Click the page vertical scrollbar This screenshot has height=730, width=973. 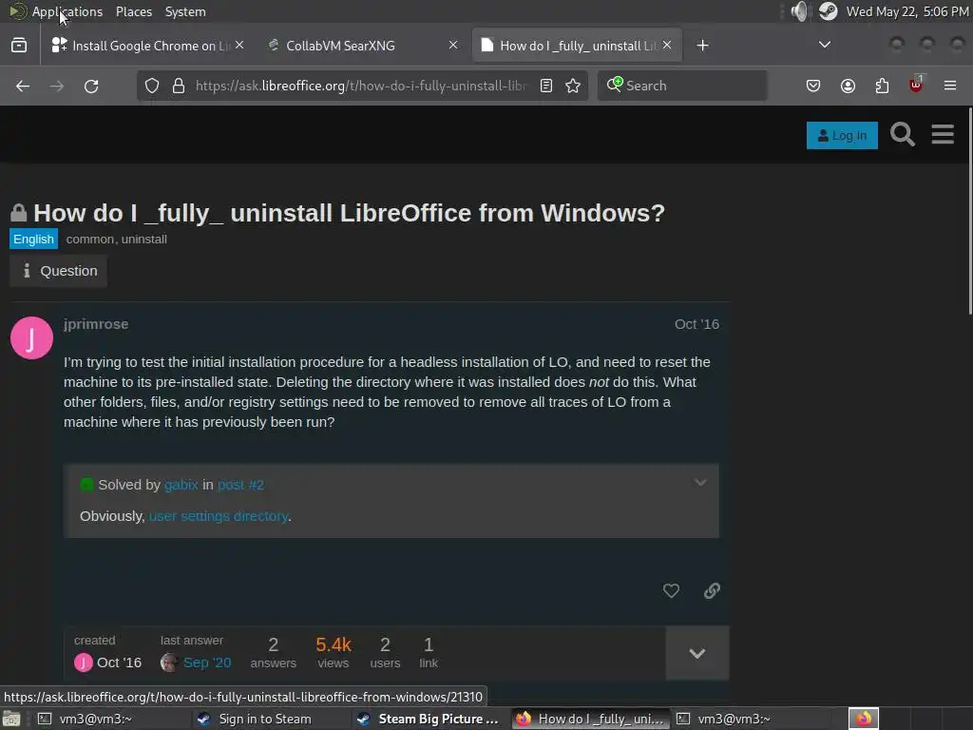point(969,211)
